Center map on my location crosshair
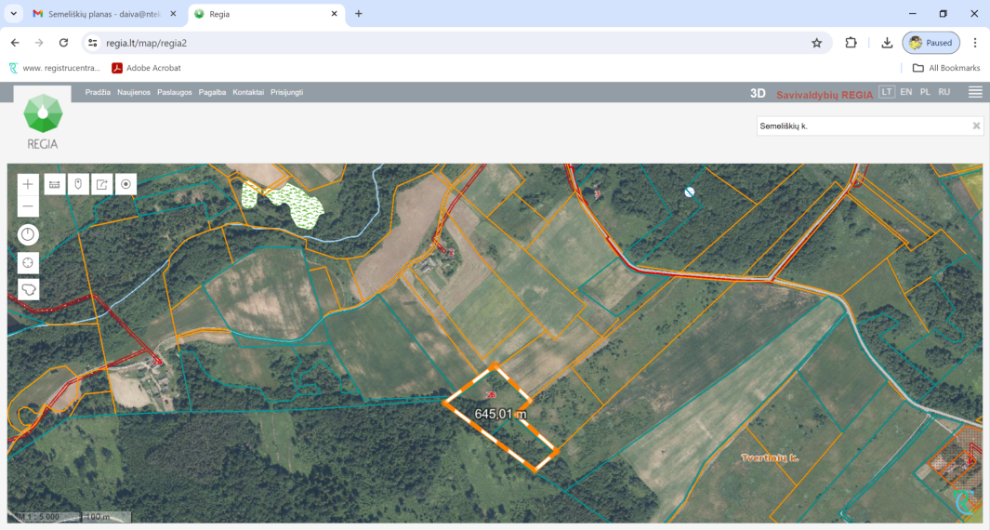This screenshot has height=530, width=990. tap(28, 263)
